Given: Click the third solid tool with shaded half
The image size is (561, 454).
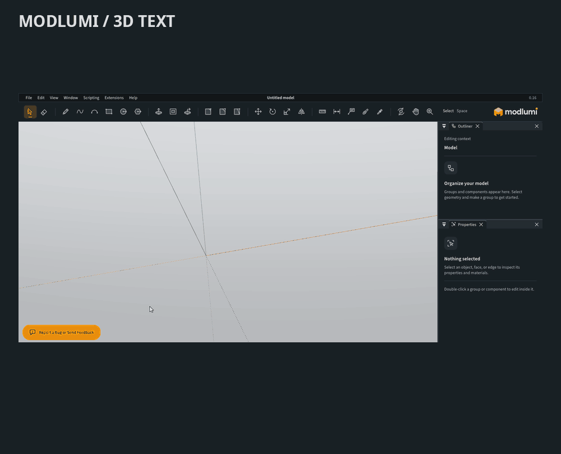Looking at the screenshot, I should click(237, 112).
